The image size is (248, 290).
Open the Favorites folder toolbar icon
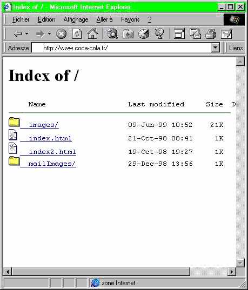[128, 34]
